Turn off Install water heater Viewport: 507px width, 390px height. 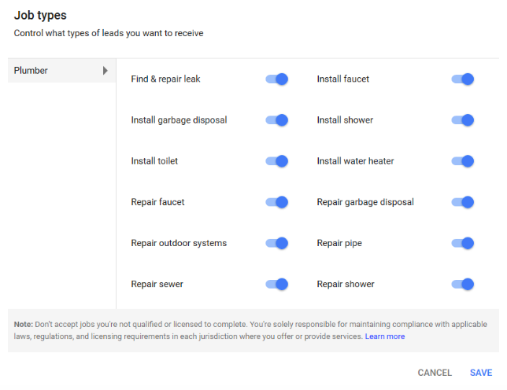[463, 161]
